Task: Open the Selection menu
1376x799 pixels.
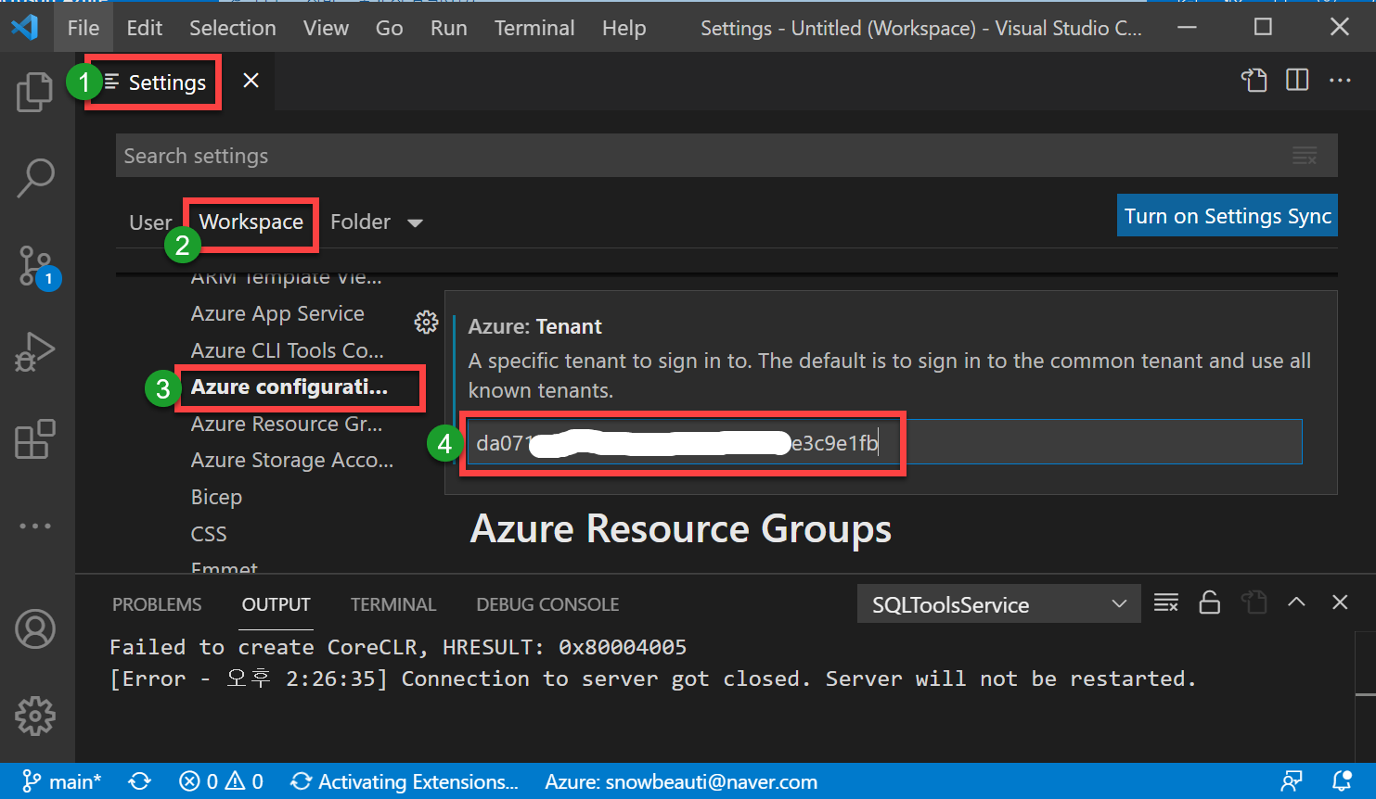Action: pos(233,28)
